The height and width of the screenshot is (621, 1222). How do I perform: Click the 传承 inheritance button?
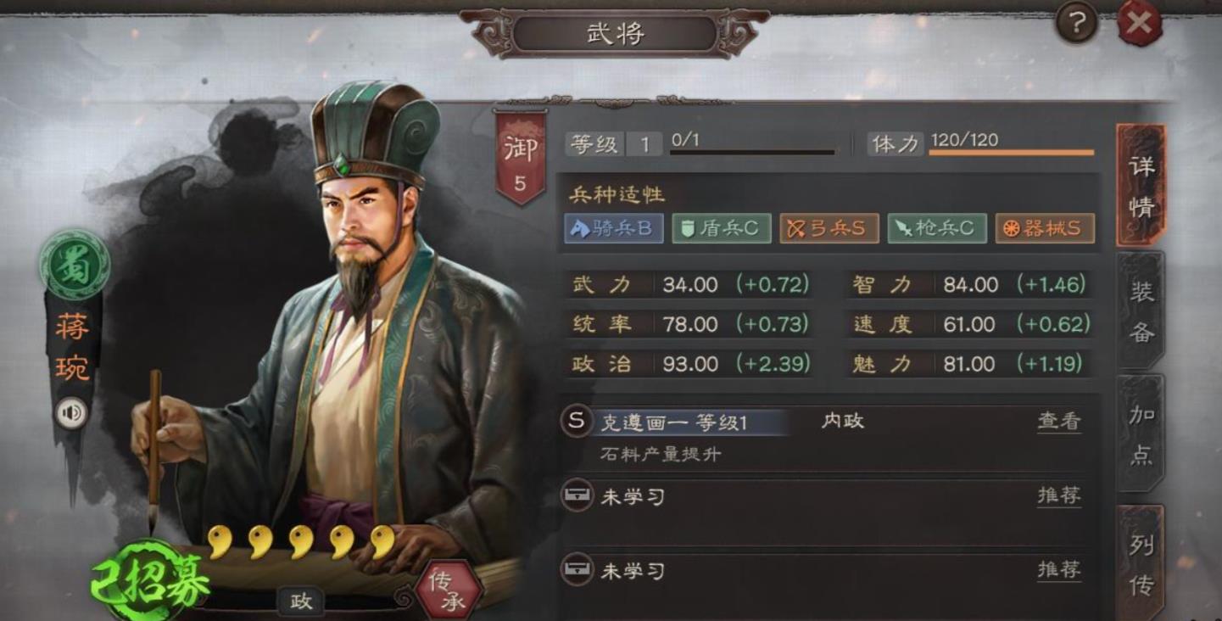point(449,591)
